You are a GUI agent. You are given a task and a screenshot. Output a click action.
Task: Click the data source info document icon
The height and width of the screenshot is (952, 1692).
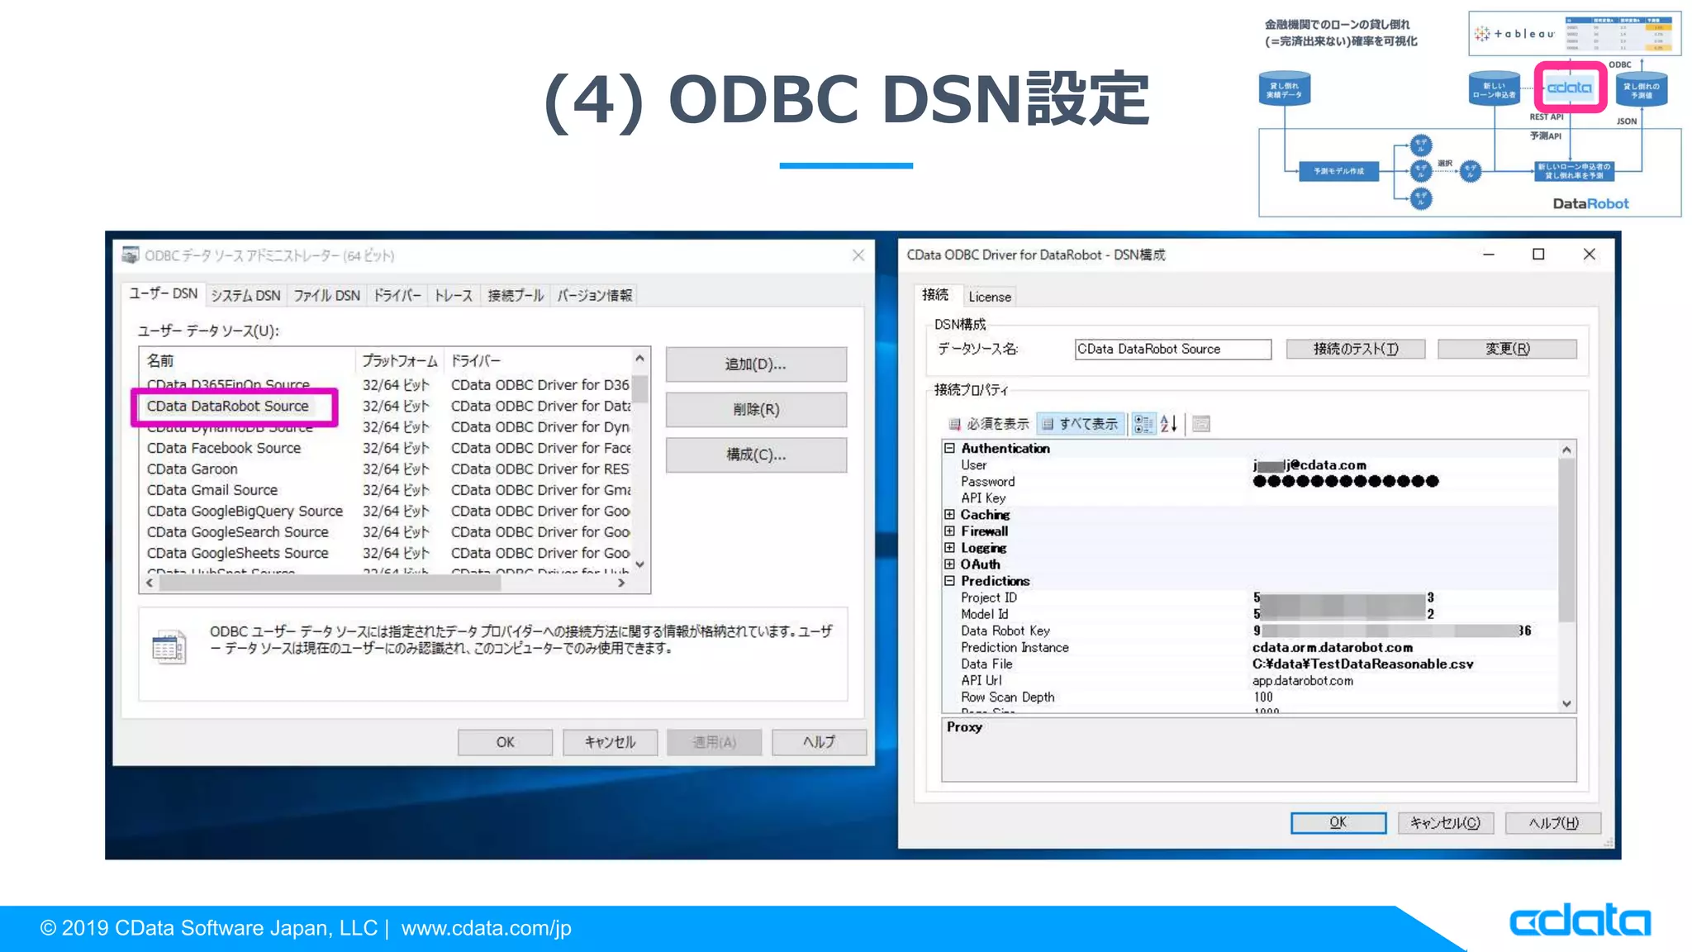(169, 647)
